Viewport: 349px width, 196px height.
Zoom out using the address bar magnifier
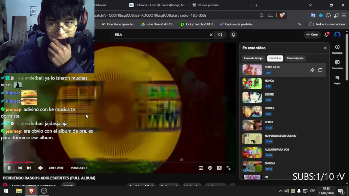(262, 15)
